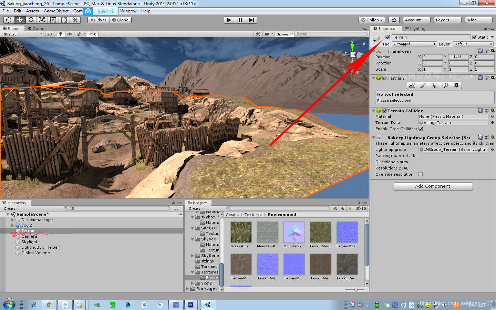Select the custom editor tools icon
Screen dimensions: 496x310
[75, 20]
